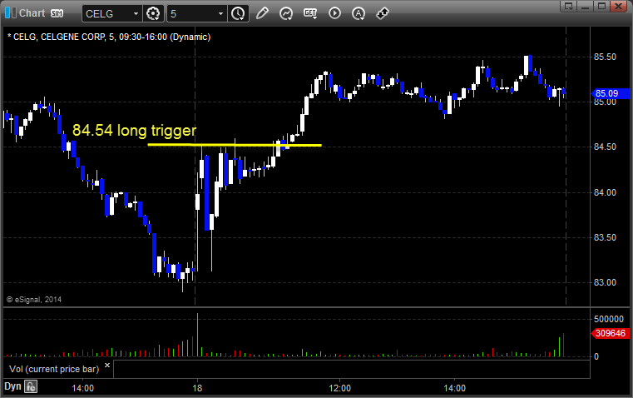The height and width of the screenshot is (398, 633).
Task: Close the chart window
Action: click(x=619, y=6)
